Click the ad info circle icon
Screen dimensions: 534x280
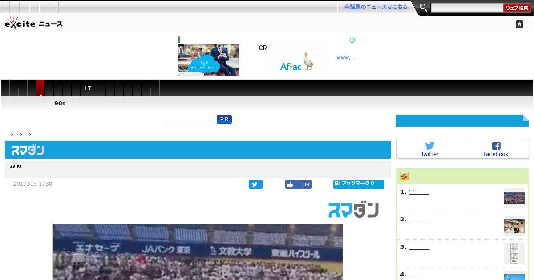(x=352, y=40)
